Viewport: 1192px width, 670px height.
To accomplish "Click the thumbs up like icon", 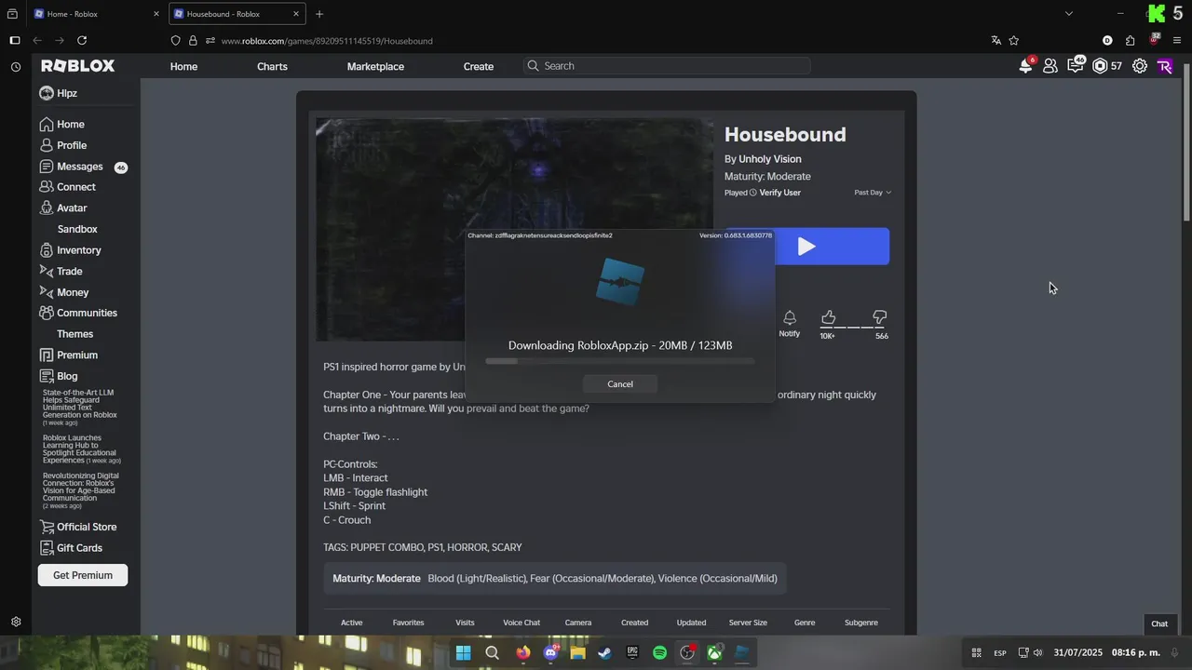I will click(x=828, y=318).
